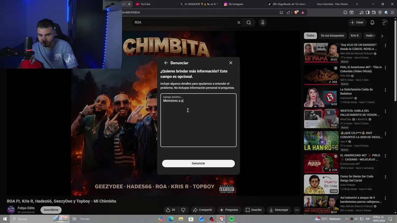Open EL AMERICANO 4KT MOJOJOJO video title
Viewport: 397px width, 223px height.
click(360, 157)
